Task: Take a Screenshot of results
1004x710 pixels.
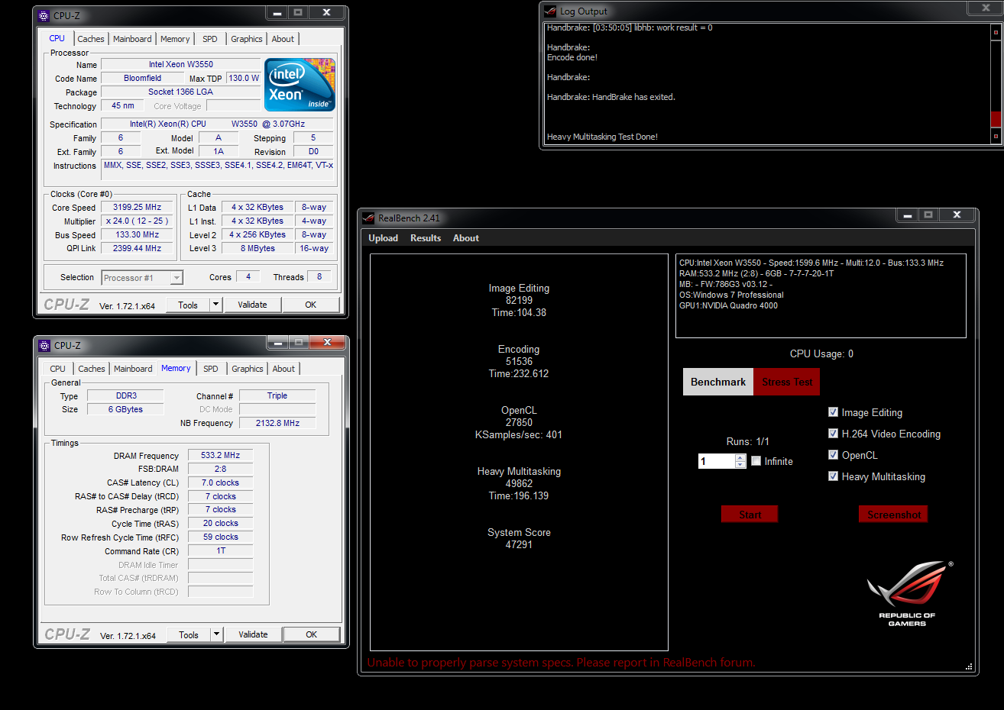Action: (x=894, y=515)
